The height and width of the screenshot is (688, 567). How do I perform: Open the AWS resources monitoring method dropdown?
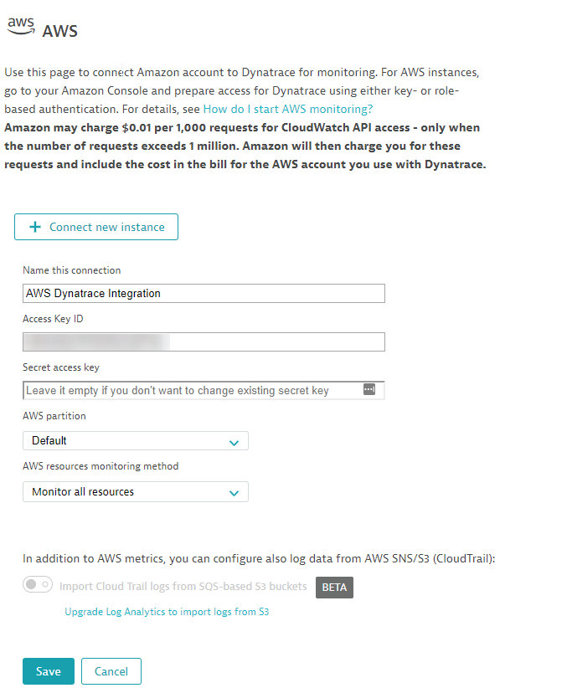pos(135,491)
